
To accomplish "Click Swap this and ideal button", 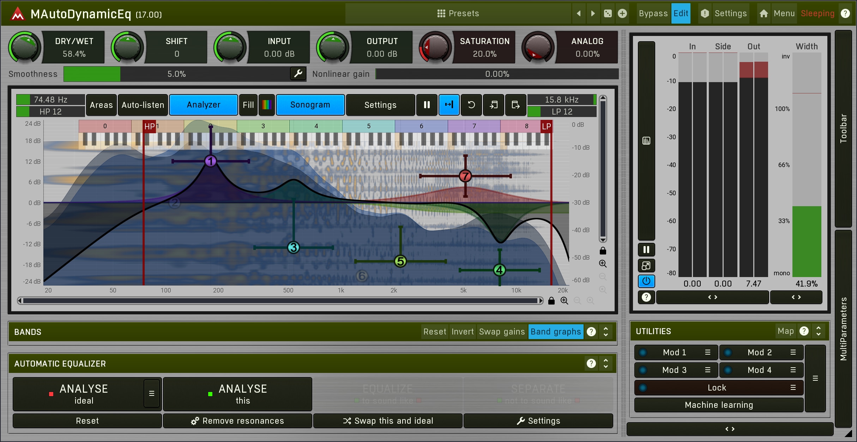I will pyautogui.click(x=388, y=421).
